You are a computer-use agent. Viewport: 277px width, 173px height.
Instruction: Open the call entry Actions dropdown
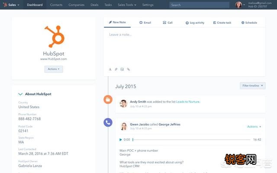click(x=254, y=127)
